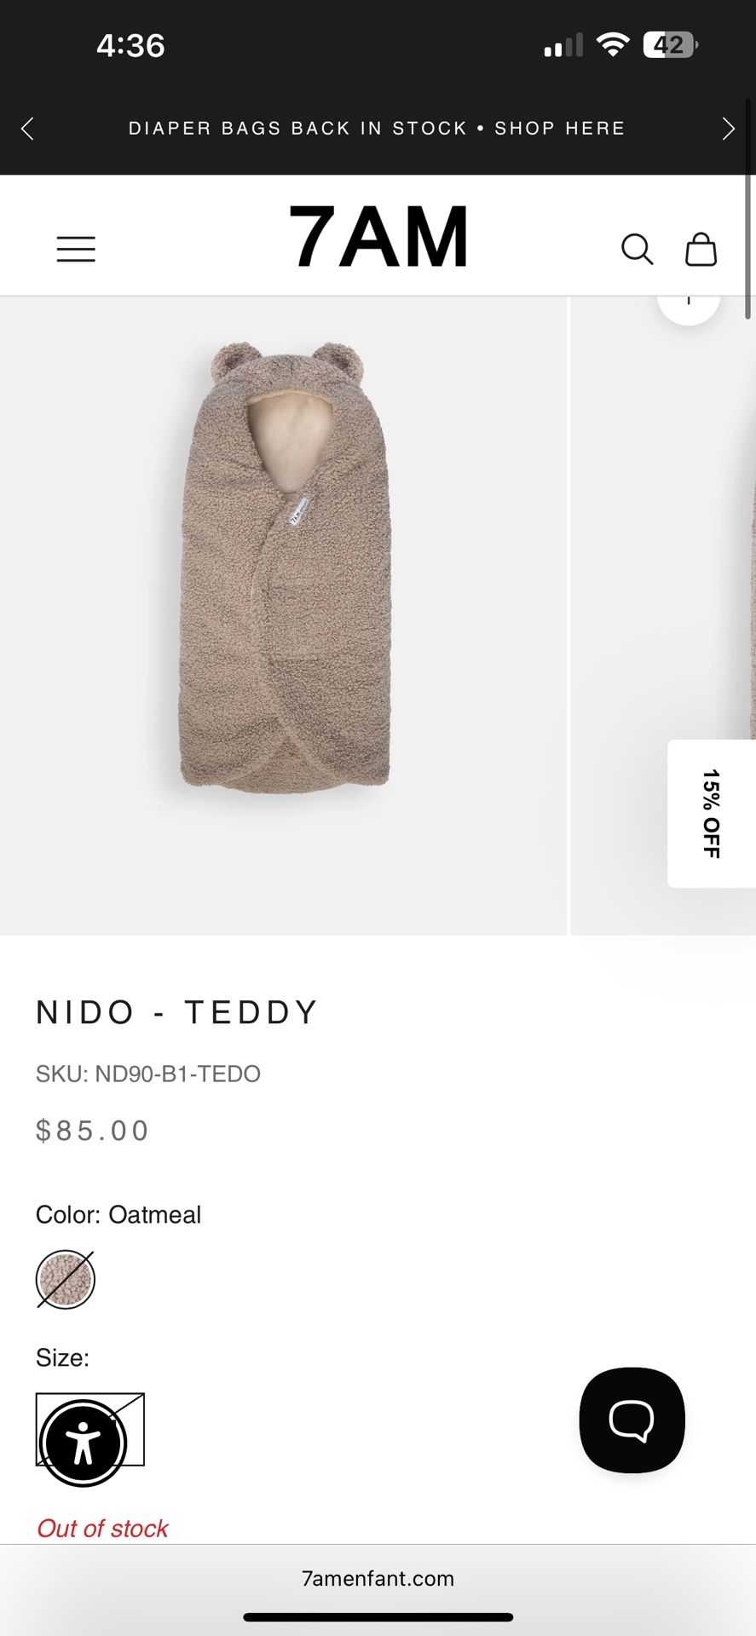Tap the 7amenfant.com address bar

tap(378, 1578)
